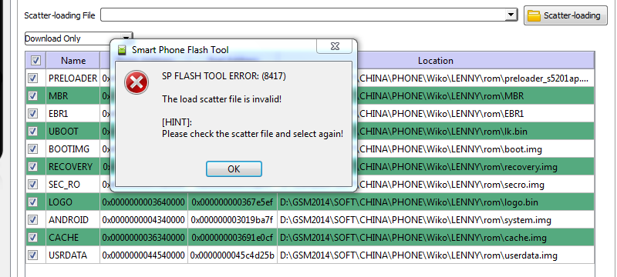Uncheck the USRDATA checkbox

pyautogui.click(x=32, y=255)
